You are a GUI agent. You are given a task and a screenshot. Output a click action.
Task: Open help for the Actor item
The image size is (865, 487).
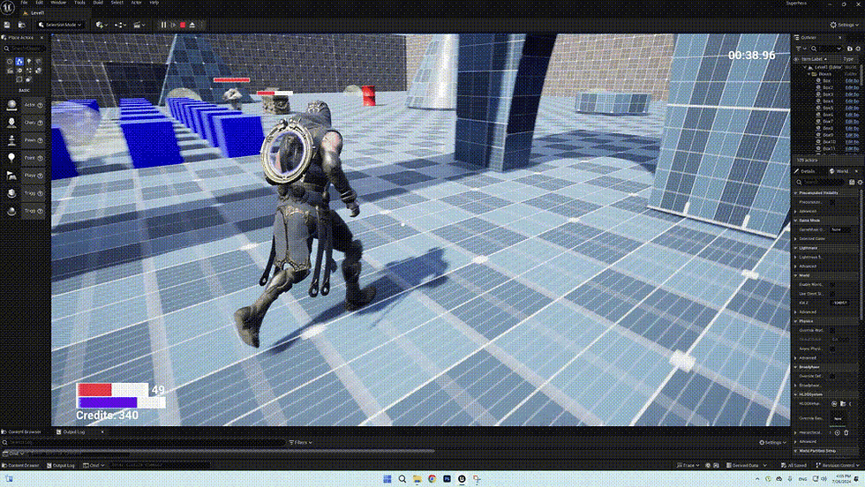coord(41,105)
